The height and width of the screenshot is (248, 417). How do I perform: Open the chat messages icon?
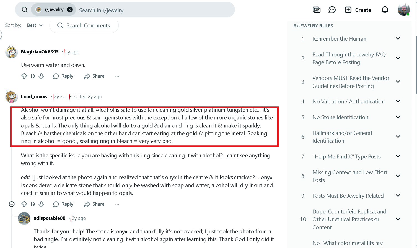tap(332, 10)
